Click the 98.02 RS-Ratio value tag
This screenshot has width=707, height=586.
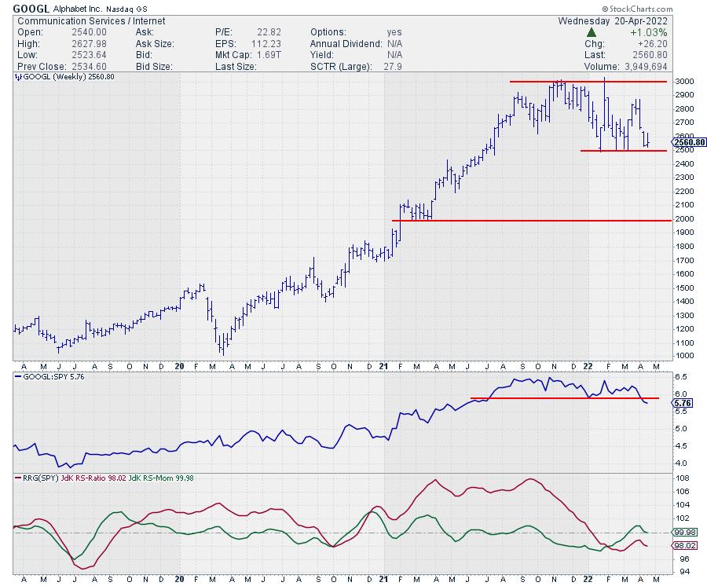[685, 546]
